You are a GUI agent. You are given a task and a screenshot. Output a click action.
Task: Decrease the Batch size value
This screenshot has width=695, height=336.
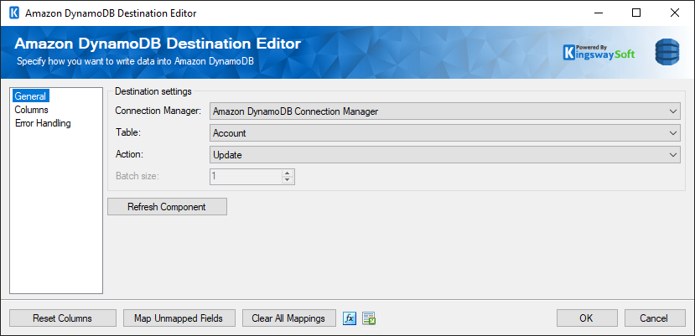pyautogui.click(x=288, y=180)
